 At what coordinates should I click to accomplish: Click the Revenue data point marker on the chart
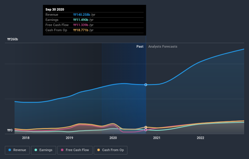click(146, 85)
